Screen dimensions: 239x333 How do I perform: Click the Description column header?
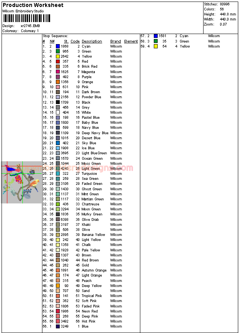point(92,41)
